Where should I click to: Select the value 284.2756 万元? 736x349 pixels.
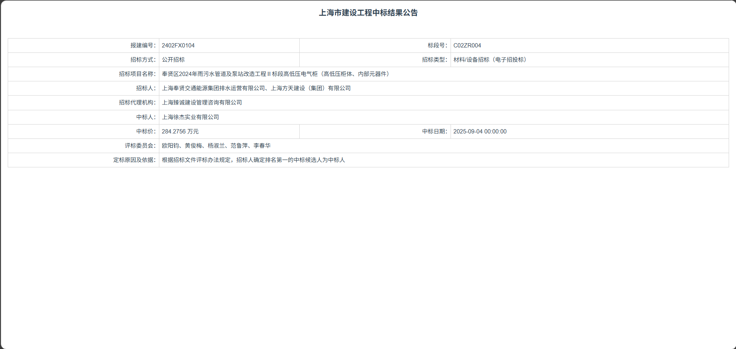180,132
